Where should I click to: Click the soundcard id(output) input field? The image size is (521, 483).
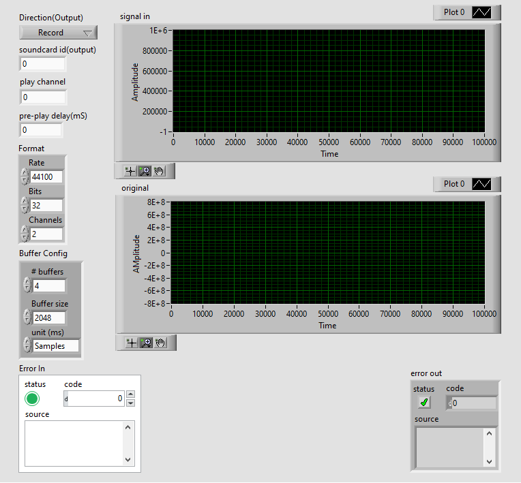pyautogui.click(x=43, y=64)
